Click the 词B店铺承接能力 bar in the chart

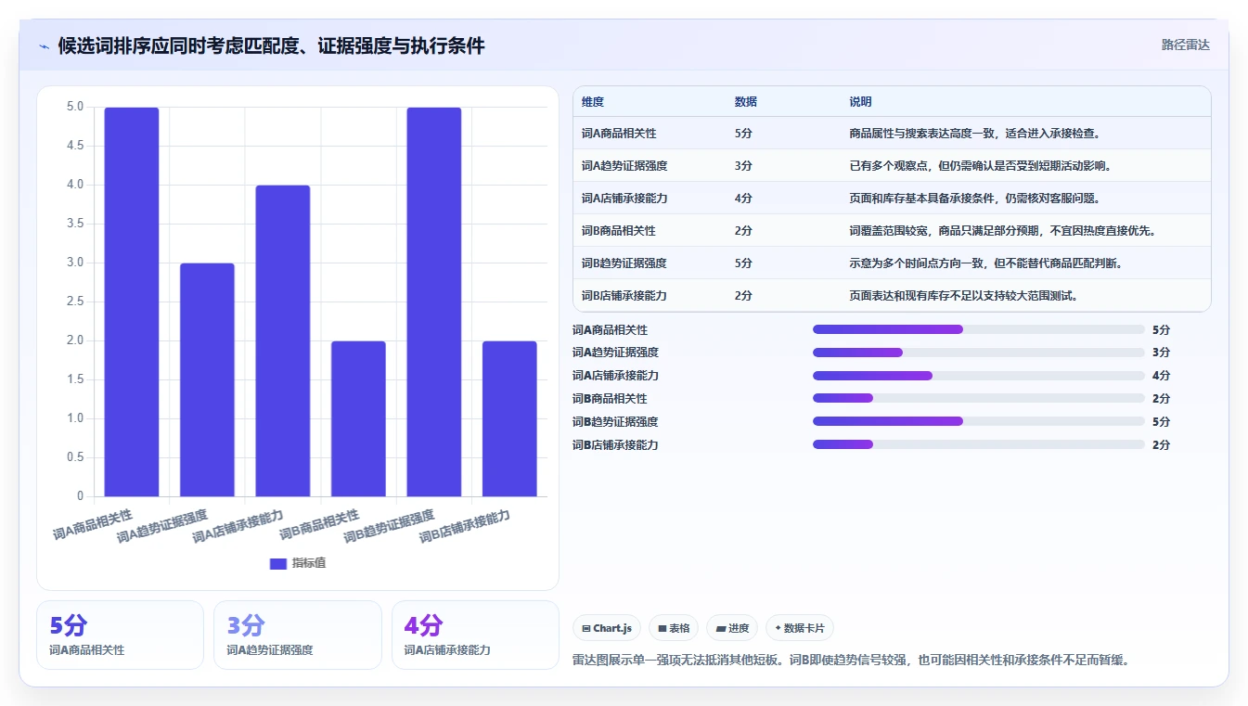coord(509,418)
